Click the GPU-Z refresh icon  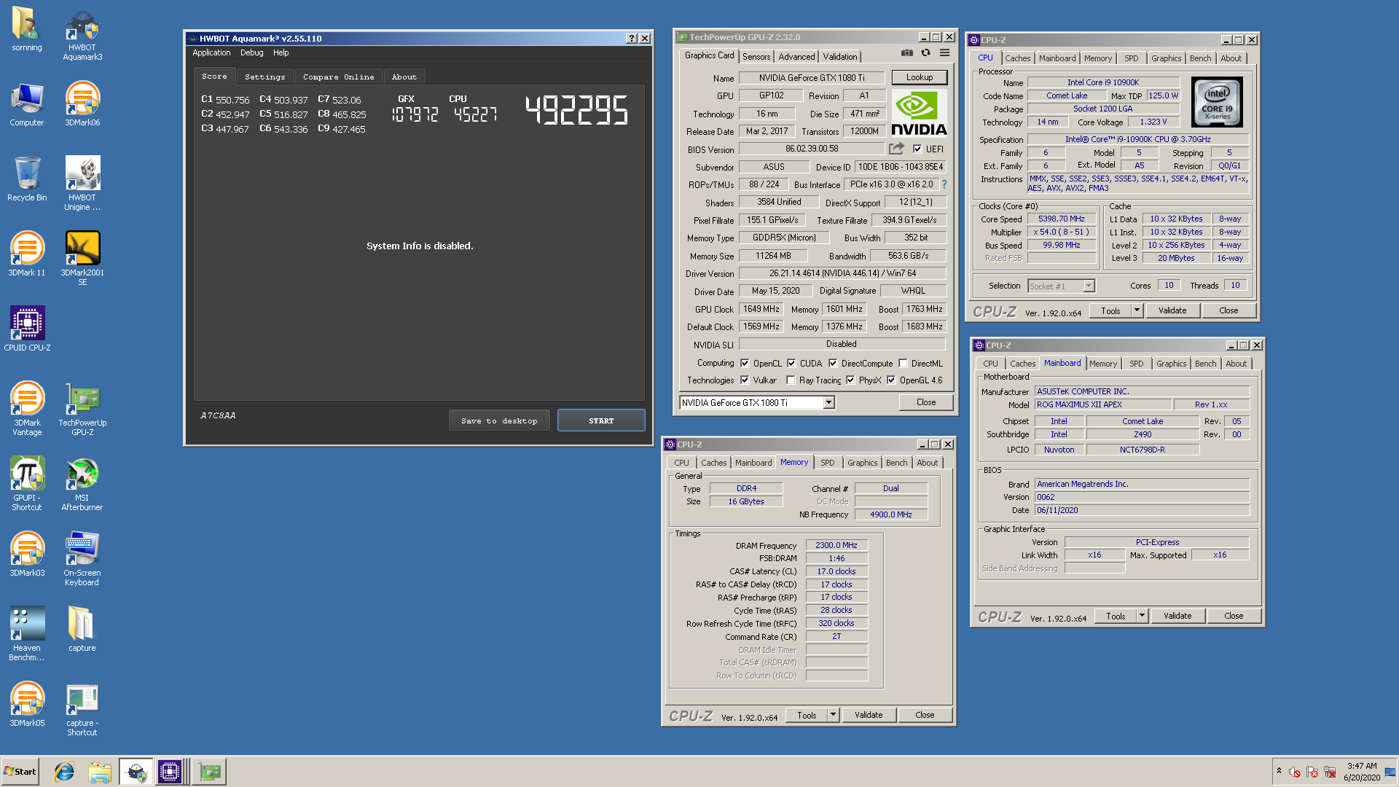pyautogui.click(x=925, y=52)
